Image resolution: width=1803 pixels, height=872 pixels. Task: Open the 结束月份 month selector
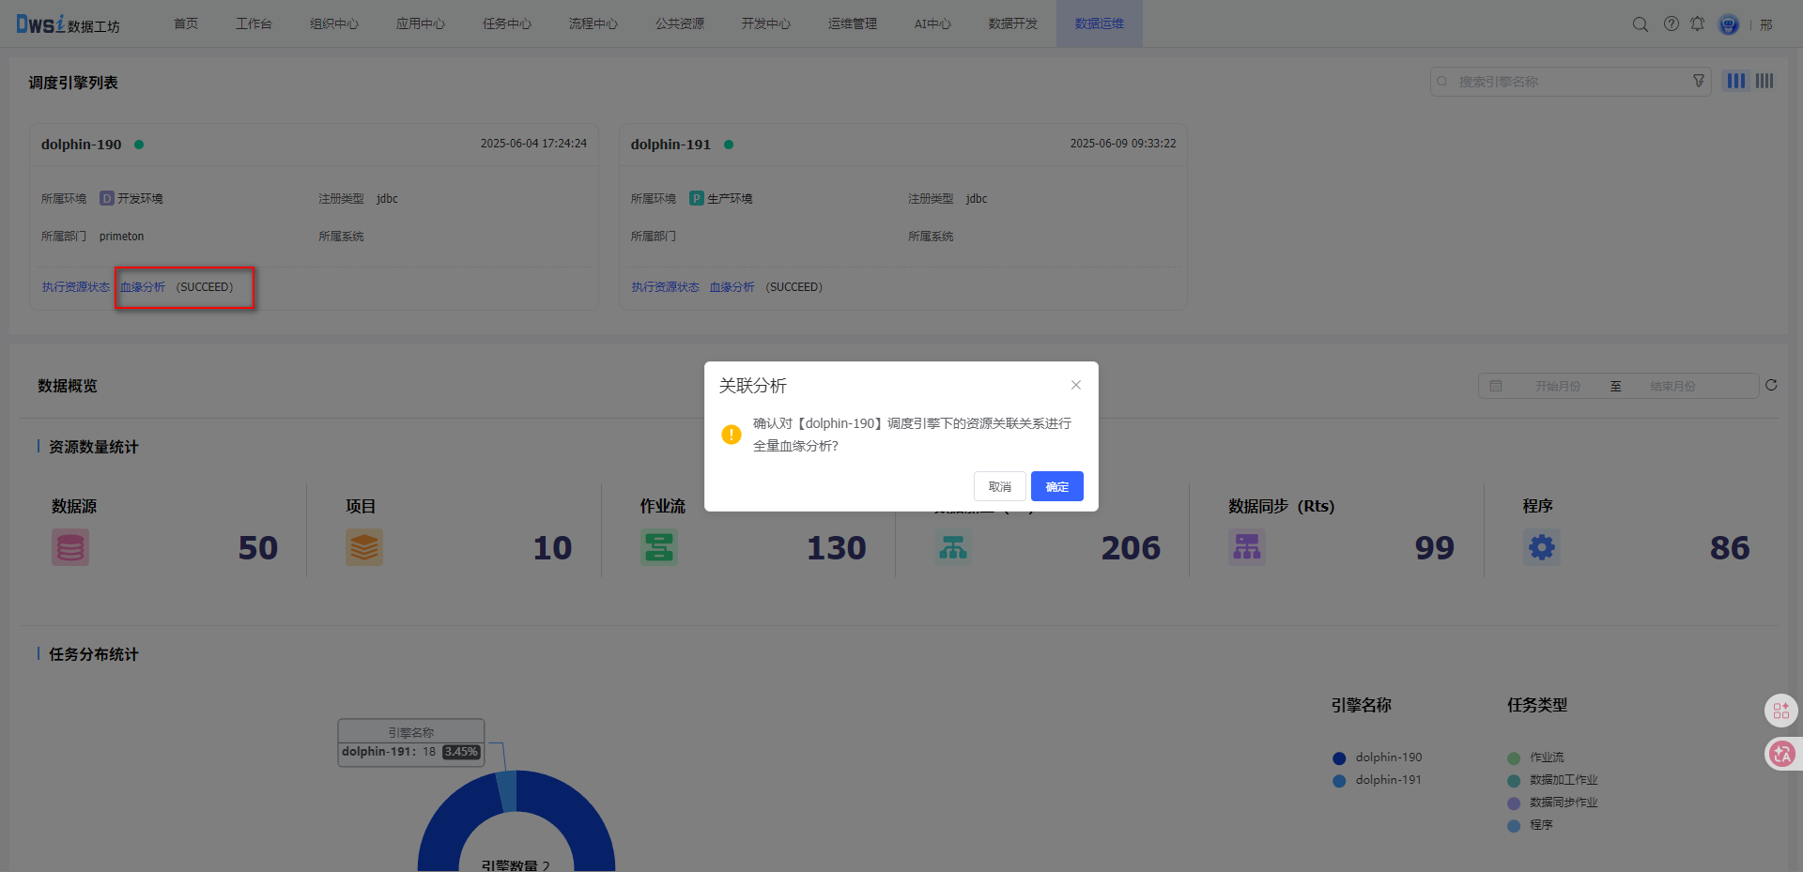tap(1673, 386)
